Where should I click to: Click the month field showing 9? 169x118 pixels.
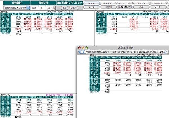pos(43,8)
